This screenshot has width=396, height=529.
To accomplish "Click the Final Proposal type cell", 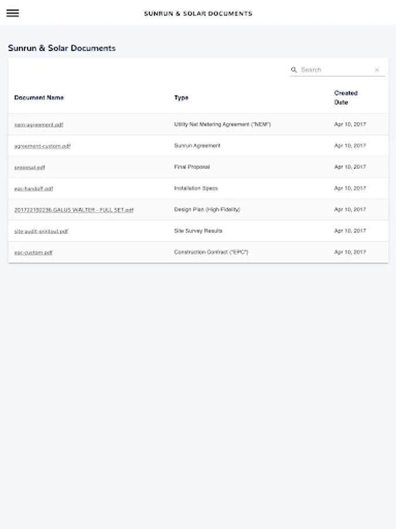I will tap(192, 167).
